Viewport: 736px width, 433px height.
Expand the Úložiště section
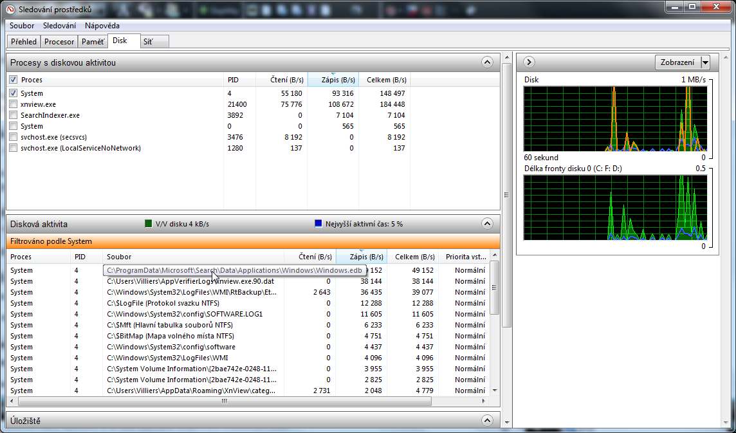pos(487,421)
